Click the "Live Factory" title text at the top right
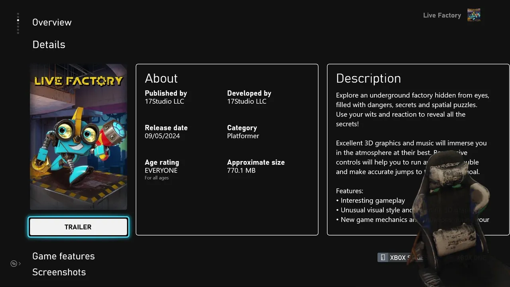510x287 pixels. (442, 15)
